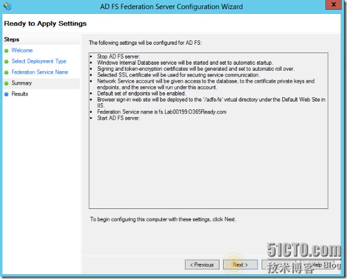Click the Steps header label

click(11, 39)
